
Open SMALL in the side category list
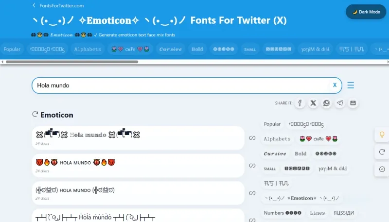click(x=270, y=169)
